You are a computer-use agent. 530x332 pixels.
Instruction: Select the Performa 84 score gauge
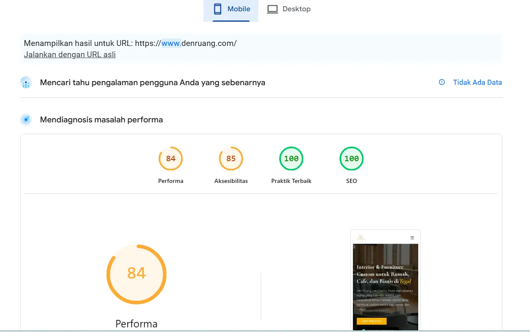pos(171,159)
